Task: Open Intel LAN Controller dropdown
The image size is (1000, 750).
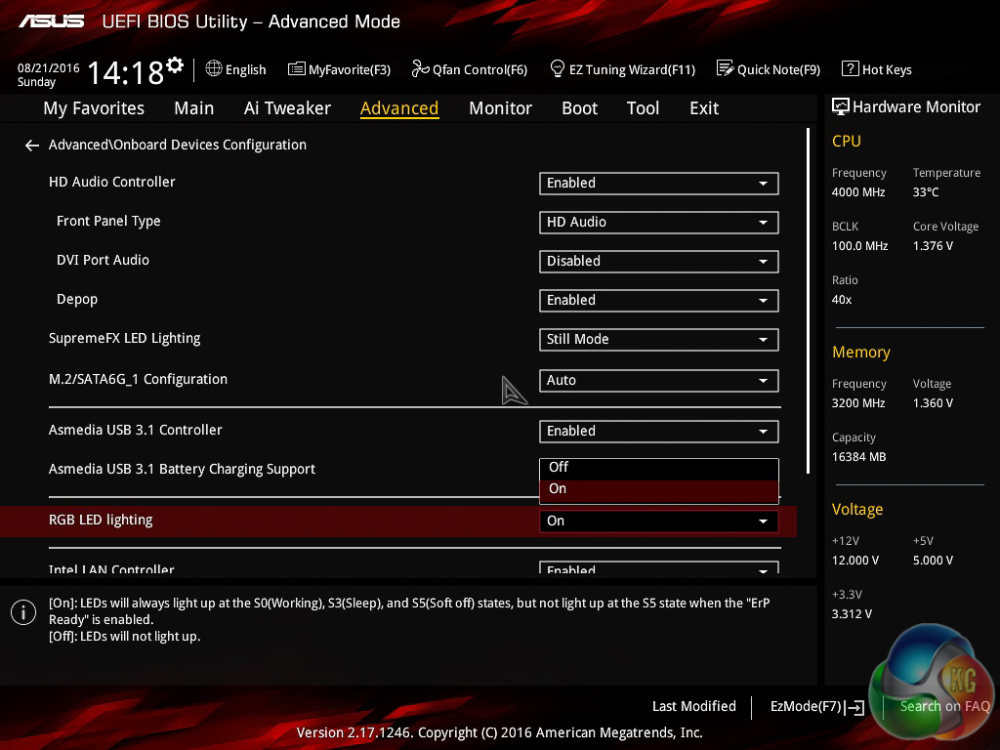Action: pos(659,567)
